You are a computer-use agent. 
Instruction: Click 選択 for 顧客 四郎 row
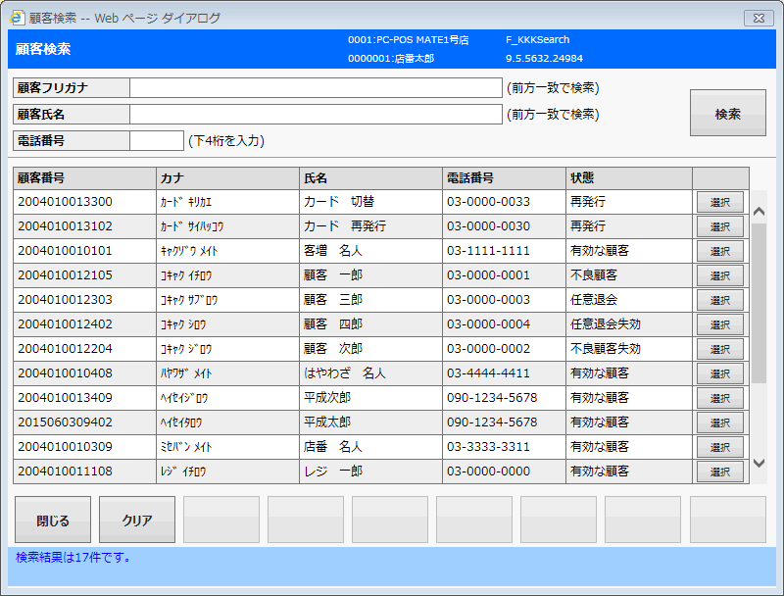(x=720, y=324)
